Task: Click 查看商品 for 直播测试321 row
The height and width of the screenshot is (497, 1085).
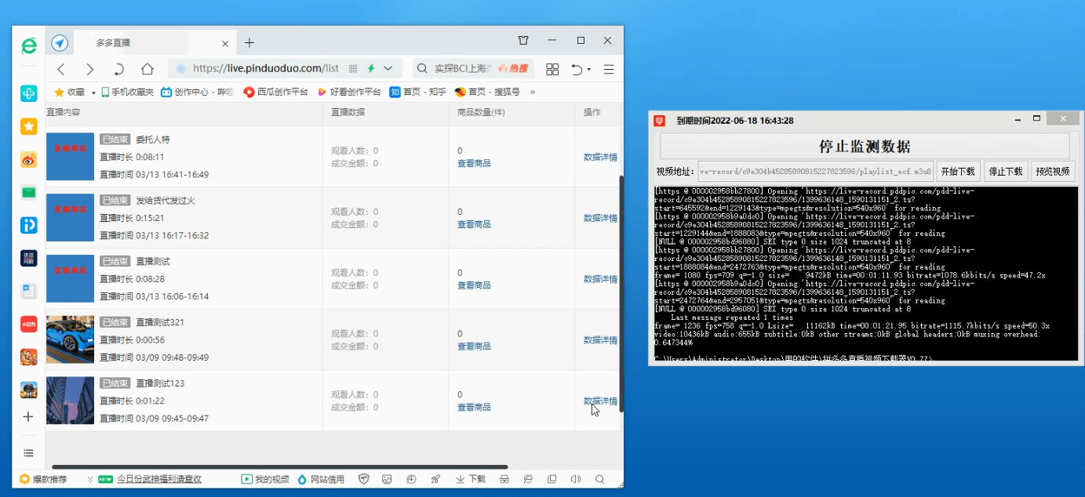Action: coord(474,346)
